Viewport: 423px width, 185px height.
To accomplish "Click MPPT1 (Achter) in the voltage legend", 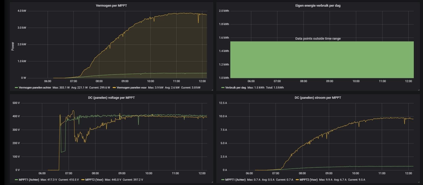I will coord(29,180).
